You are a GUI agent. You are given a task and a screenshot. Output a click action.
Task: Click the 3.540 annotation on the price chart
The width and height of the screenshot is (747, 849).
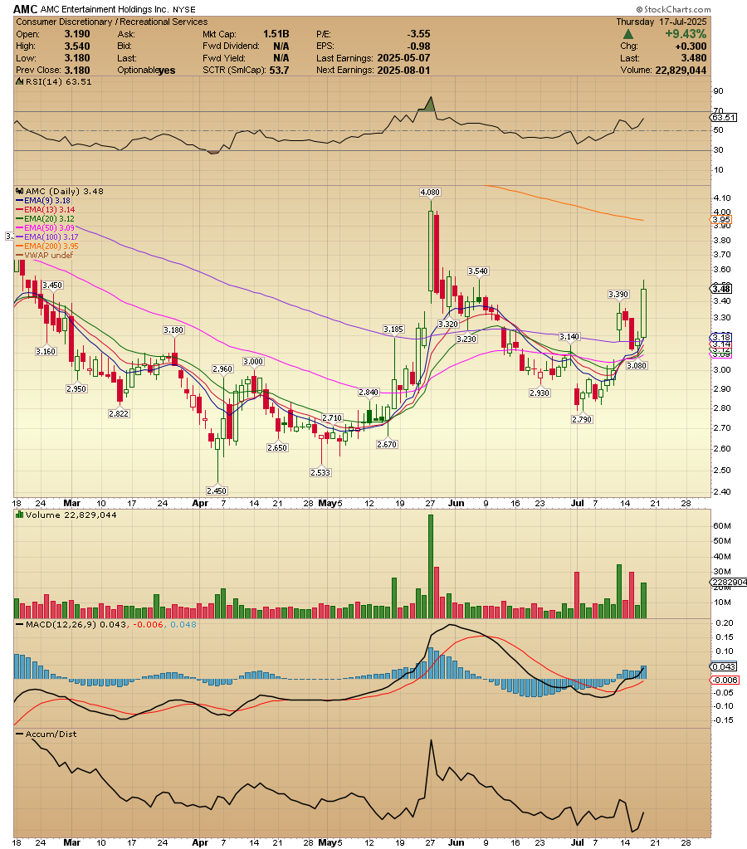click(x=478, y=271)
